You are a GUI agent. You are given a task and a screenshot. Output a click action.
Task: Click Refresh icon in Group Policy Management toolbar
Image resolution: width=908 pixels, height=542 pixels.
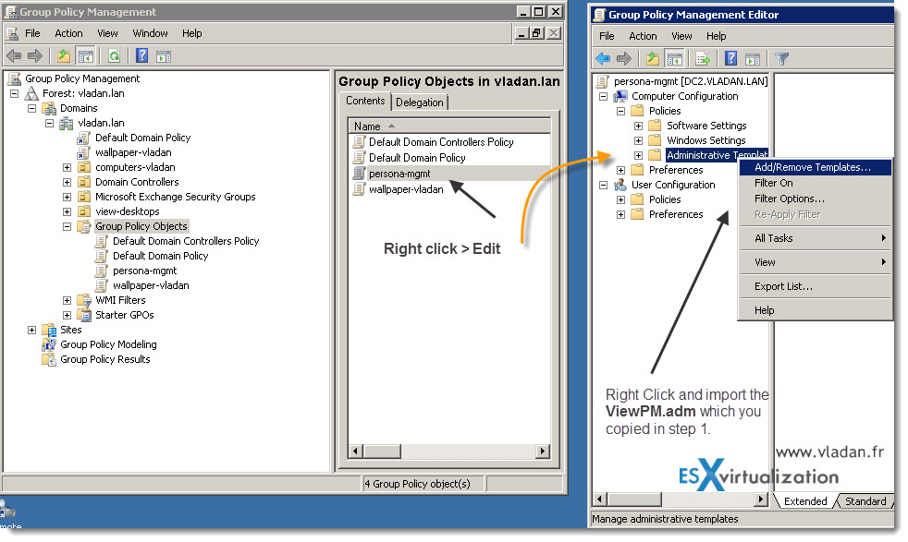coord(114,56)
